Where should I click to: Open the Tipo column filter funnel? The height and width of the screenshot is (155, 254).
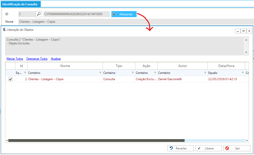(x=133, y=73)
